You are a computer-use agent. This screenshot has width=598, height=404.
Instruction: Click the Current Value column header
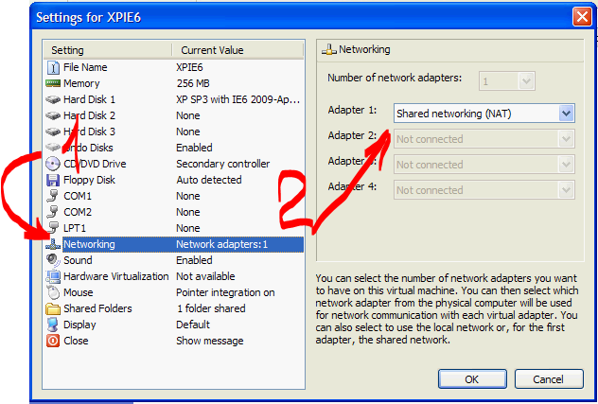237,50
